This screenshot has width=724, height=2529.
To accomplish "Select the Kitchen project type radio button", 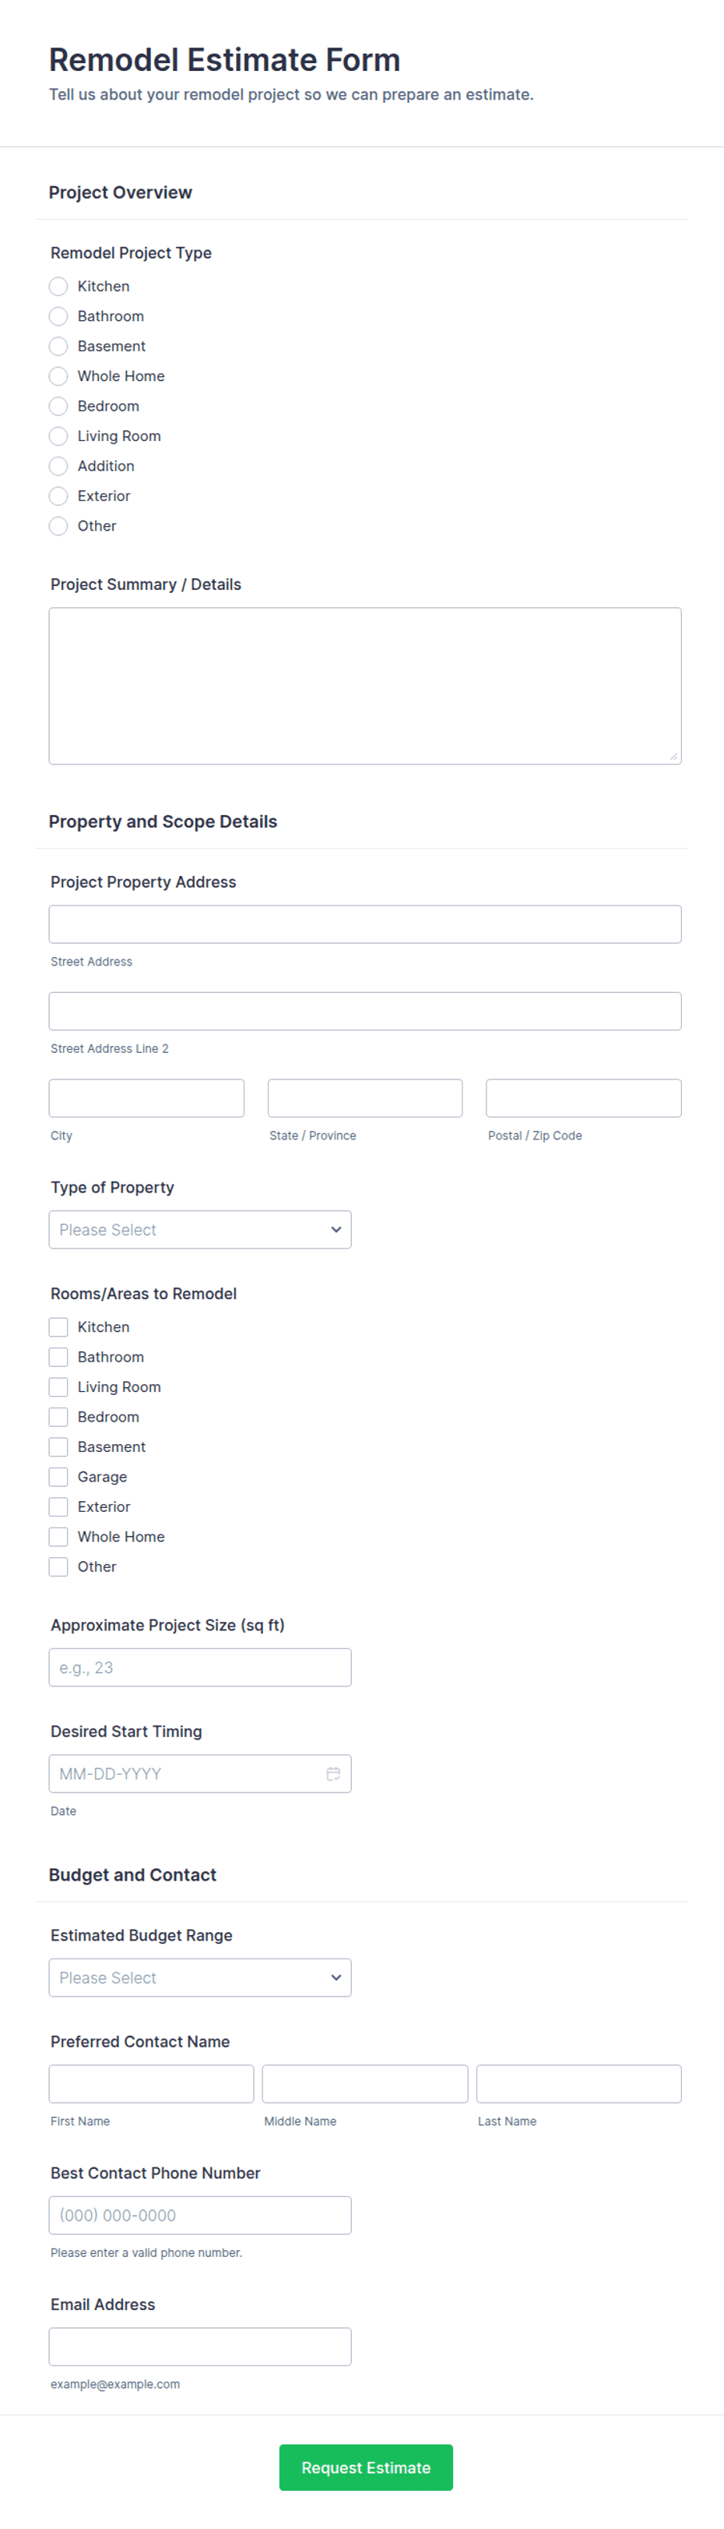I will point(59,286).
